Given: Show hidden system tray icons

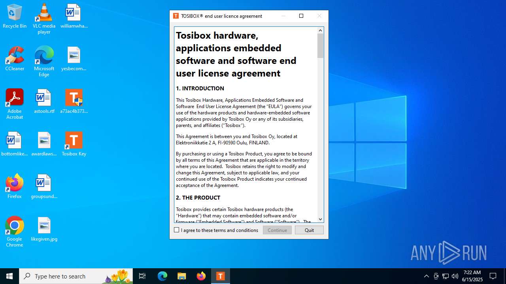Looking at the screenshot, I should pos(426,276).
